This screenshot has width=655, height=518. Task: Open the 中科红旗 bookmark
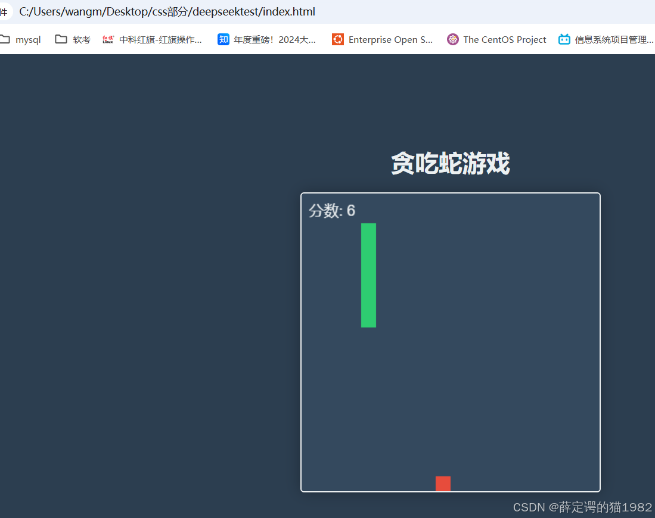tap(152, 40)
